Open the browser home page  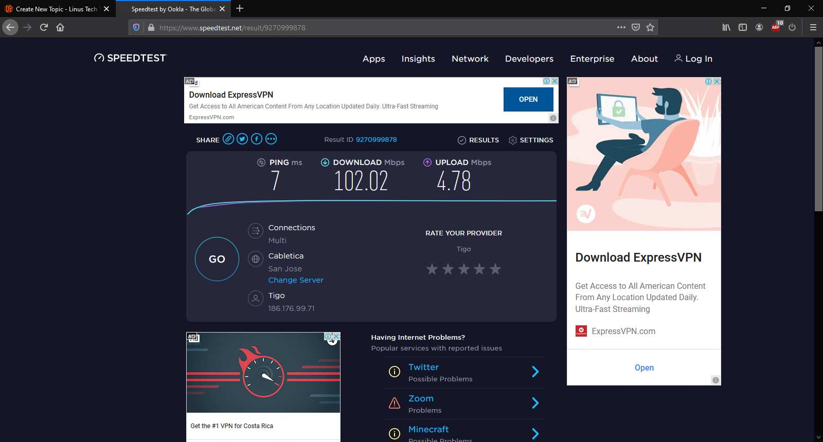tap(60, 27)
